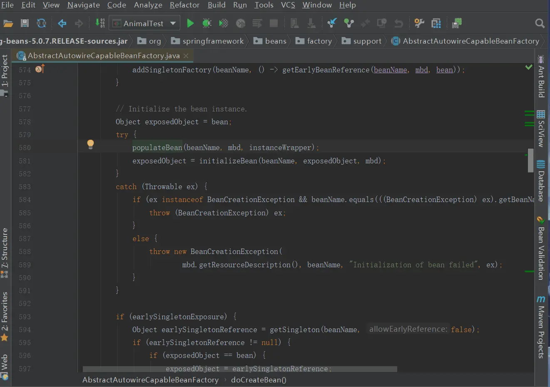Run AnimalTest with the green play button
This screenshot has width=550, height=387.
[x=190, y=23]
